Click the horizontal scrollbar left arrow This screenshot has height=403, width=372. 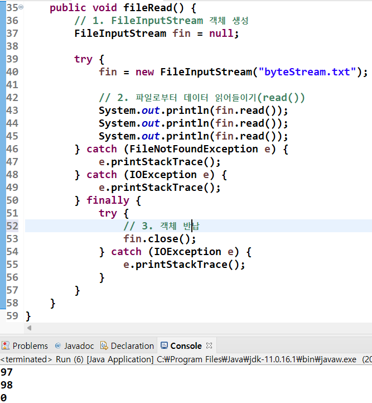click(x=29, y=328)
